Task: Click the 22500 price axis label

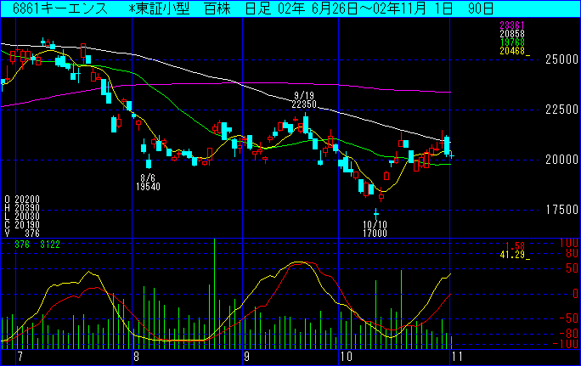Action: (x=561, y=110)
